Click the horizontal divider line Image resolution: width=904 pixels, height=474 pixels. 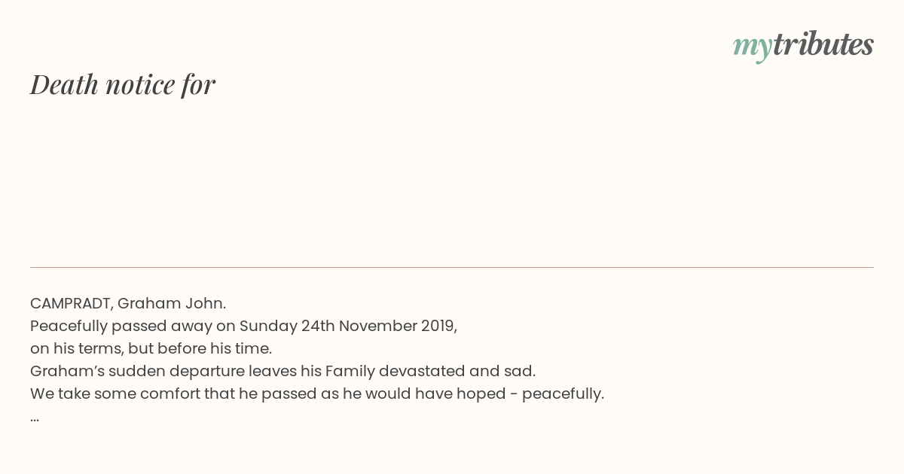coord(452,267)
